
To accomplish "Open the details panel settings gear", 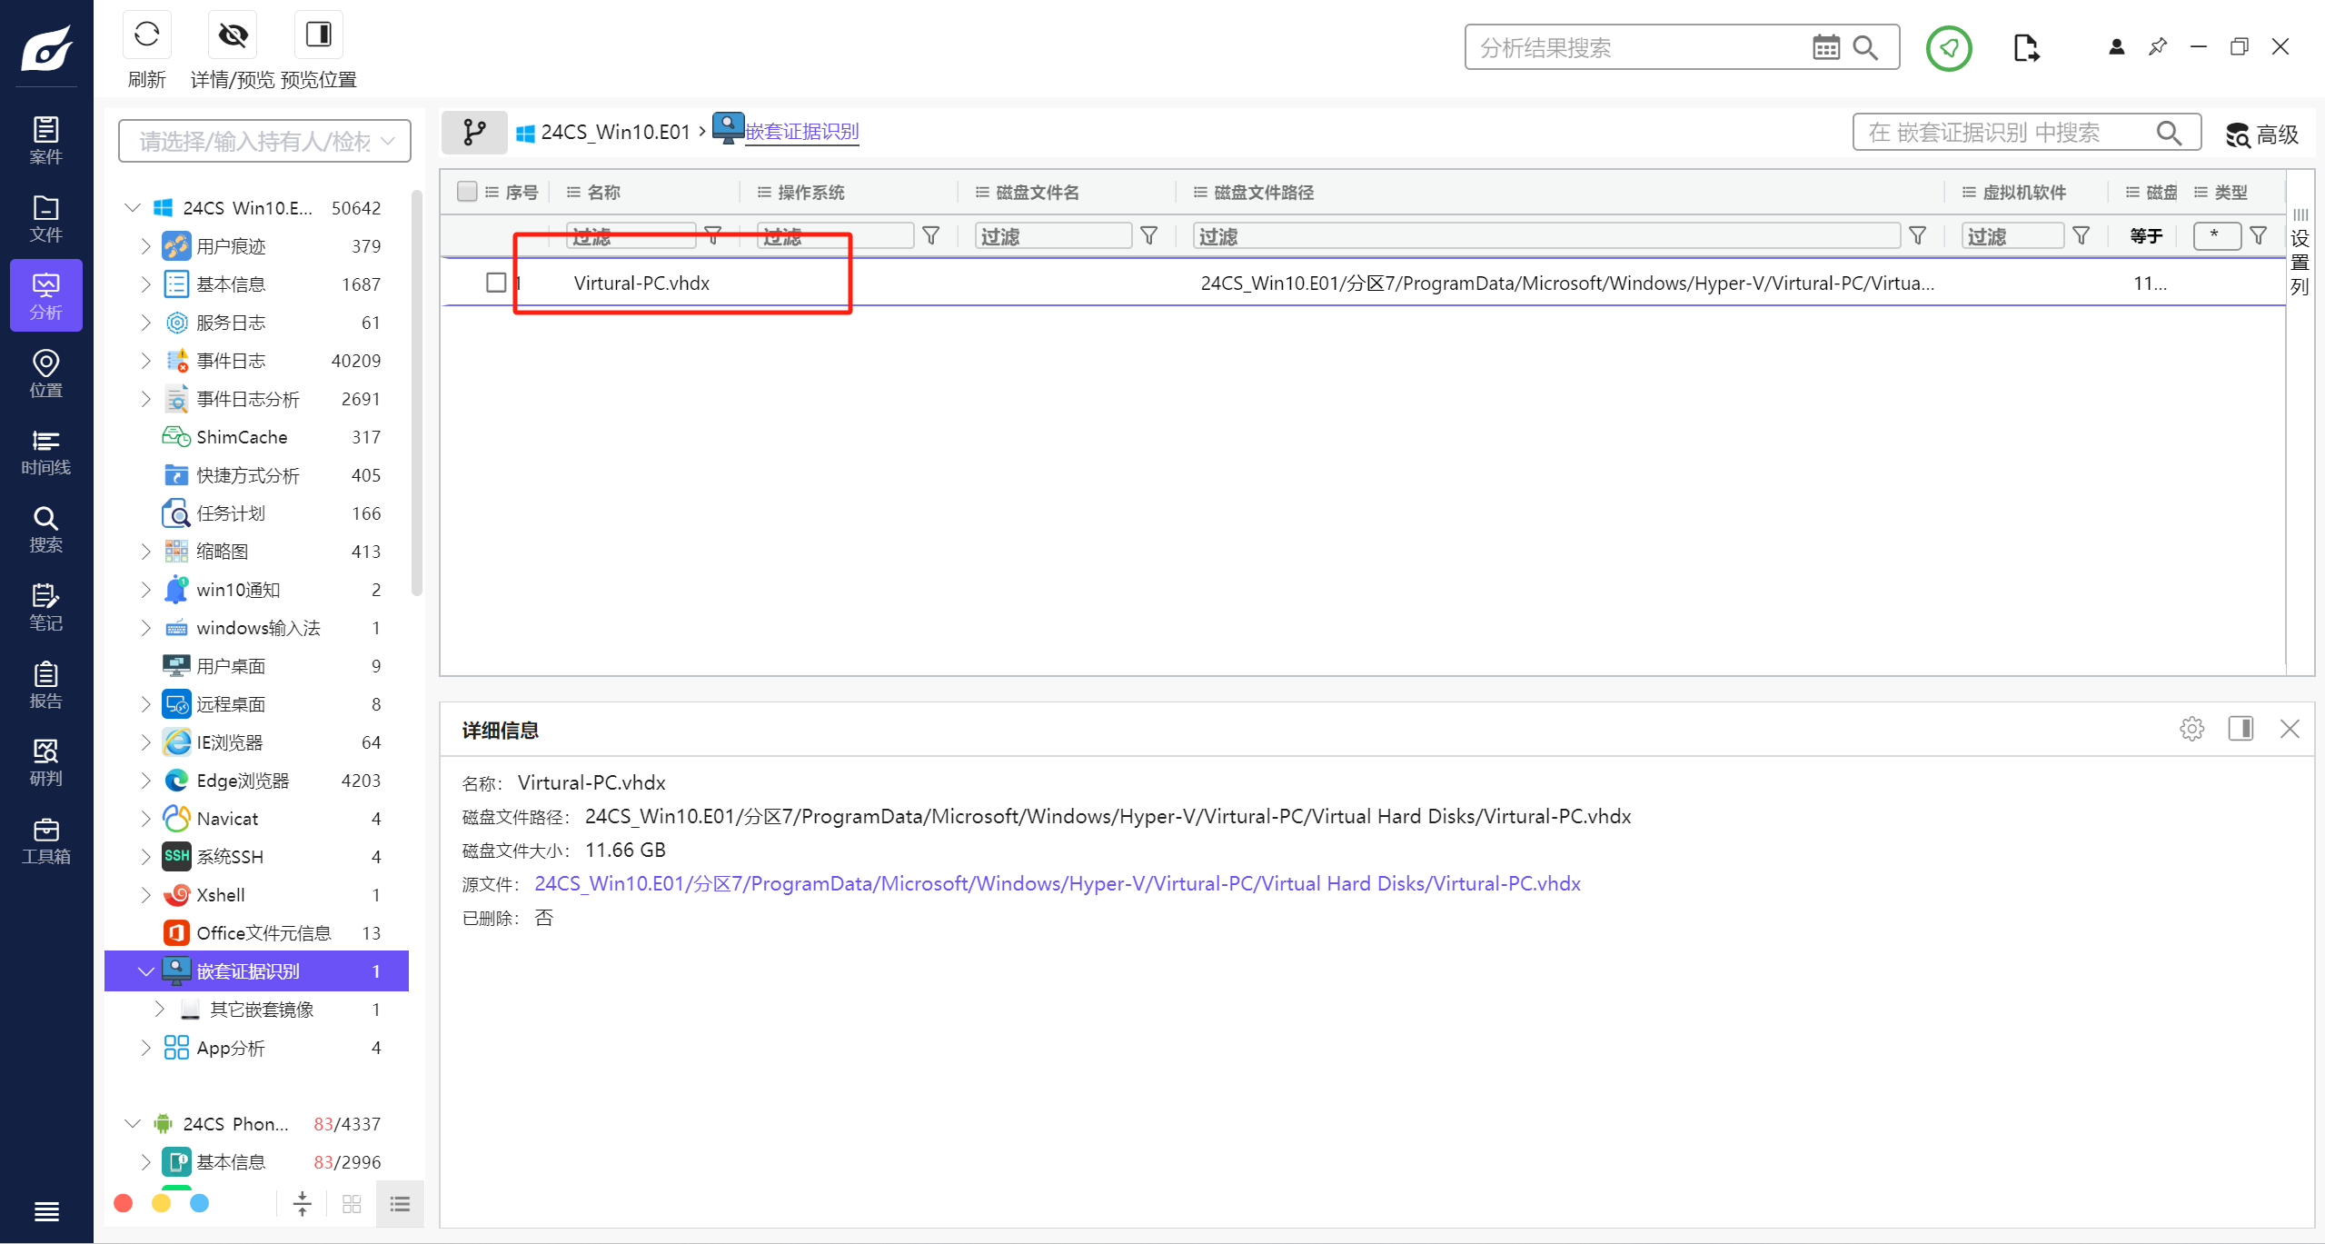I will (x=2191, y=729).
